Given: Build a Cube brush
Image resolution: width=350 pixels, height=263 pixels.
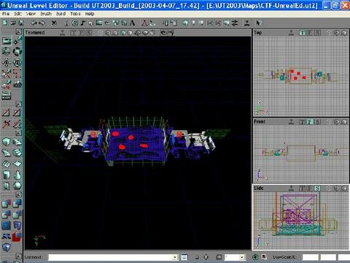Looking at the screenshot, I should point(7,142).
